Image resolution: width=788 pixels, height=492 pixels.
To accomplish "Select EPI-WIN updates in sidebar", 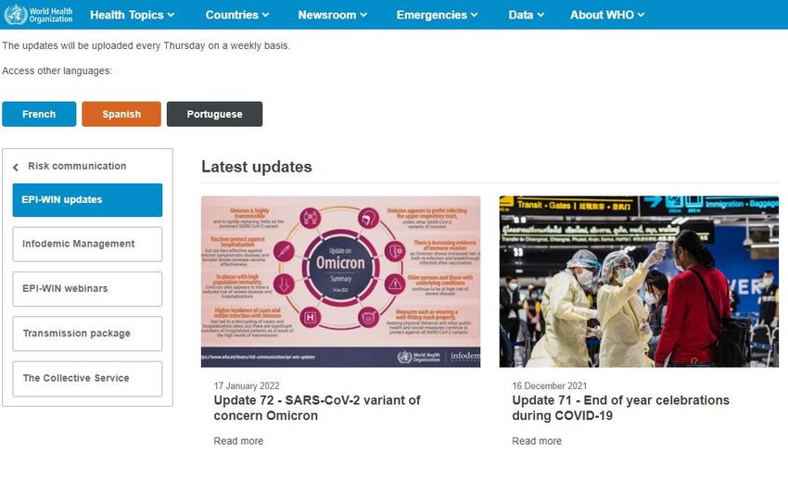I will point(87,200).
